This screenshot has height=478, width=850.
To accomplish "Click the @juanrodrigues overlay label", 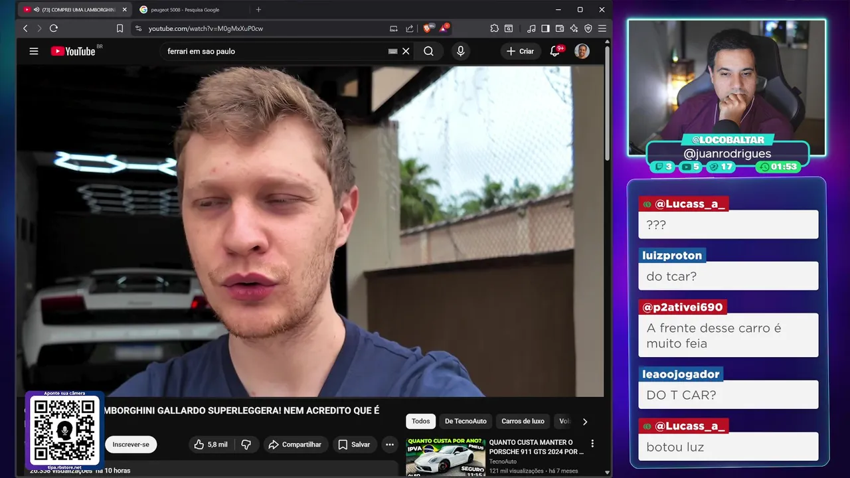I will [727, 154].
